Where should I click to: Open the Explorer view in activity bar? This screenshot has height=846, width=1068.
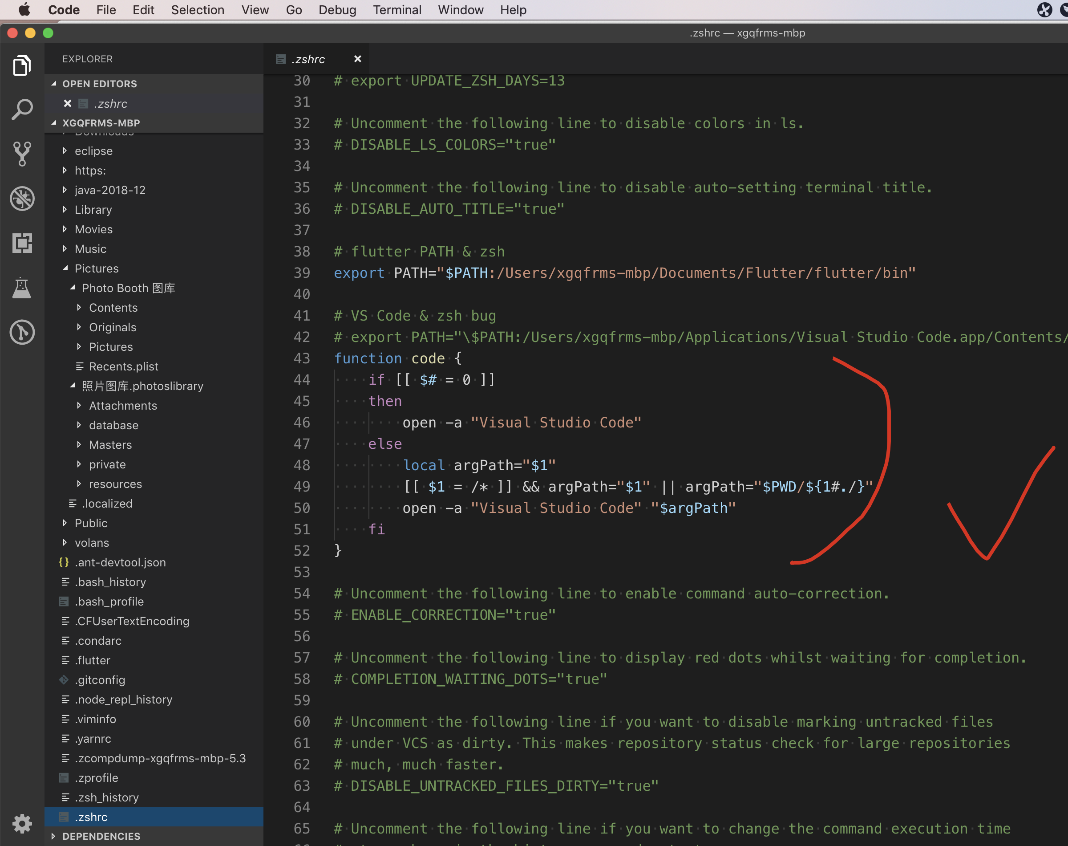point(22,65)
